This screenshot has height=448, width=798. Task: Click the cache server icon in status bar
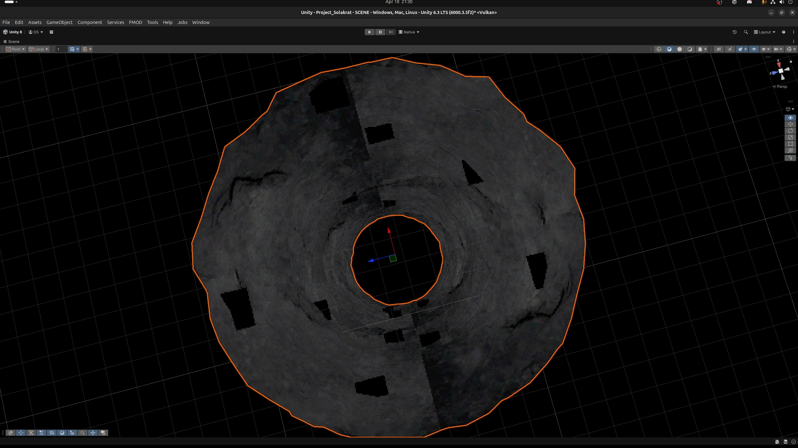coord(786,442)
